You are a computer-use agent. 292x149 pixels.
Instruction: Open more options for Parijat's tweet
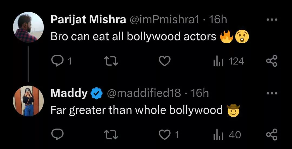tap(271, 19)
